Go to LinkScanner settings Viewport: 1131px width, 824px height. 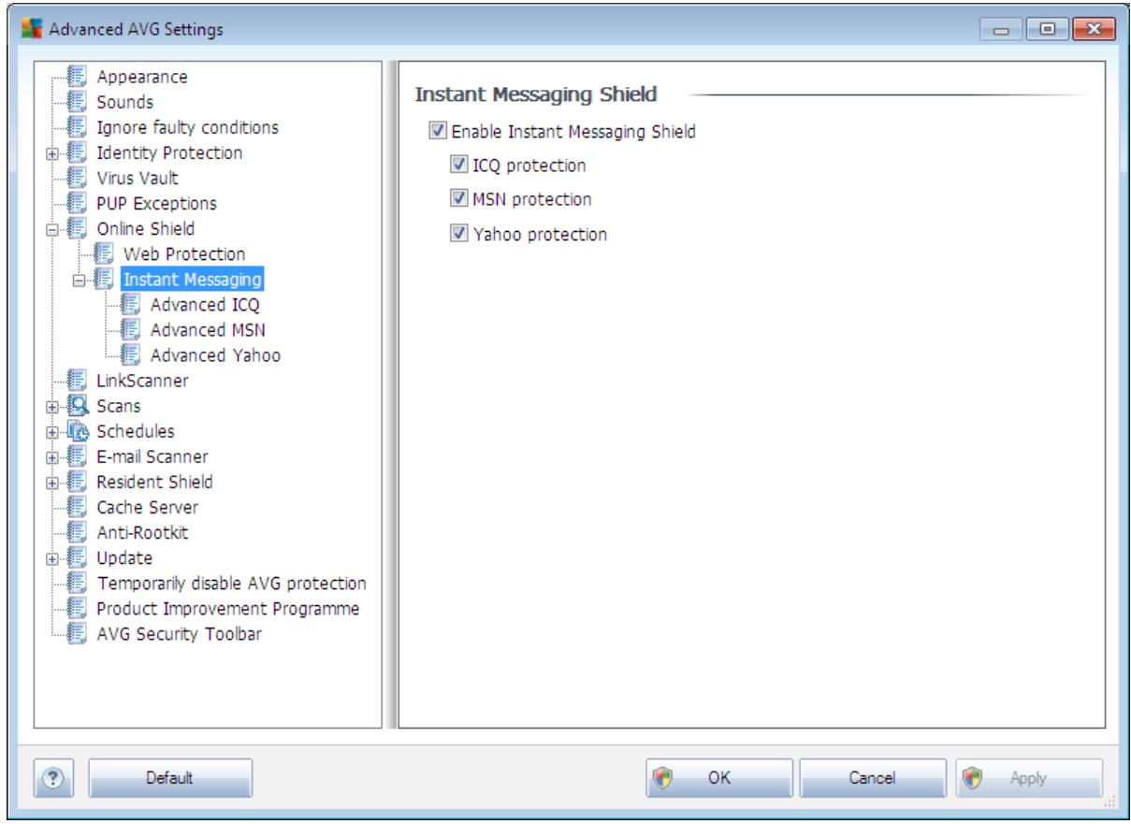point(142,381)
